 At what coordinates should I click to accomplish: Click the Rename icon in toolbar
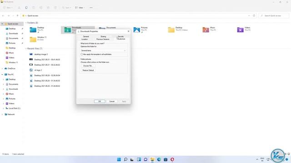click(x=41, y=8)
